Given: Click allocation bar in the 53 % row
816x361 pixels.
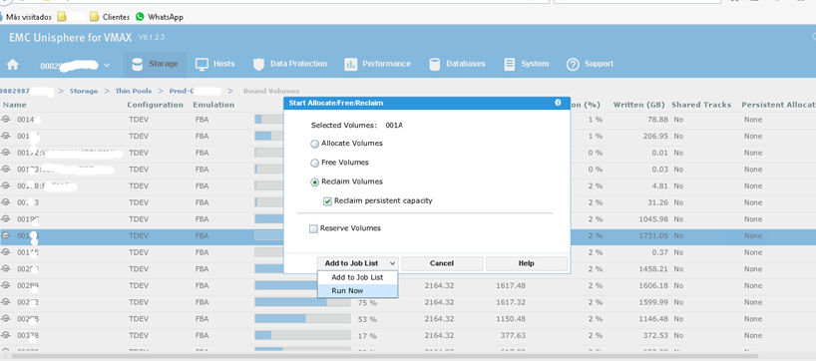Looking at the screenshot, I should (x=302, y=319).
